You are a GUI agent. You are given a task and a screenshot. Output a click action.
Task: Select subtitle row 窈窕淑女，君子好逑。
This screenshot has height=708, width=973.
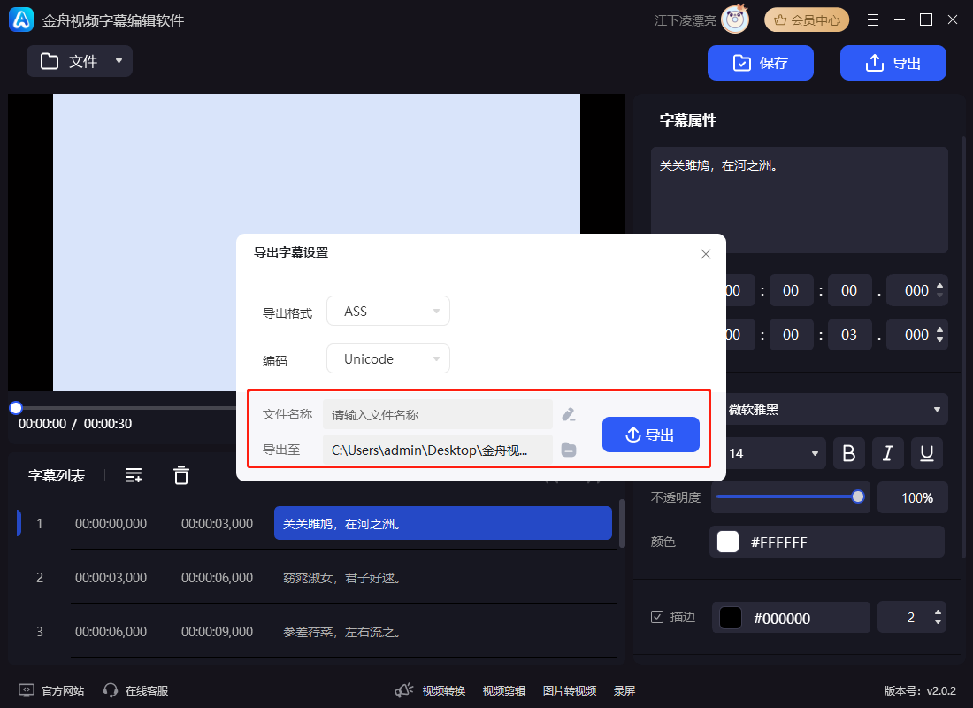341,578
